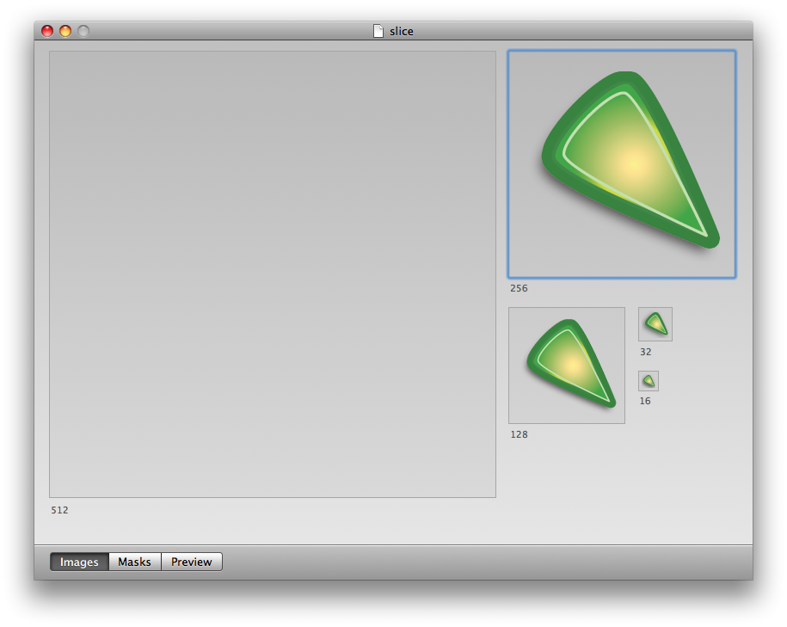
Task: Toggle selection of the 256 size variant
Action: (x=621, y=163)
